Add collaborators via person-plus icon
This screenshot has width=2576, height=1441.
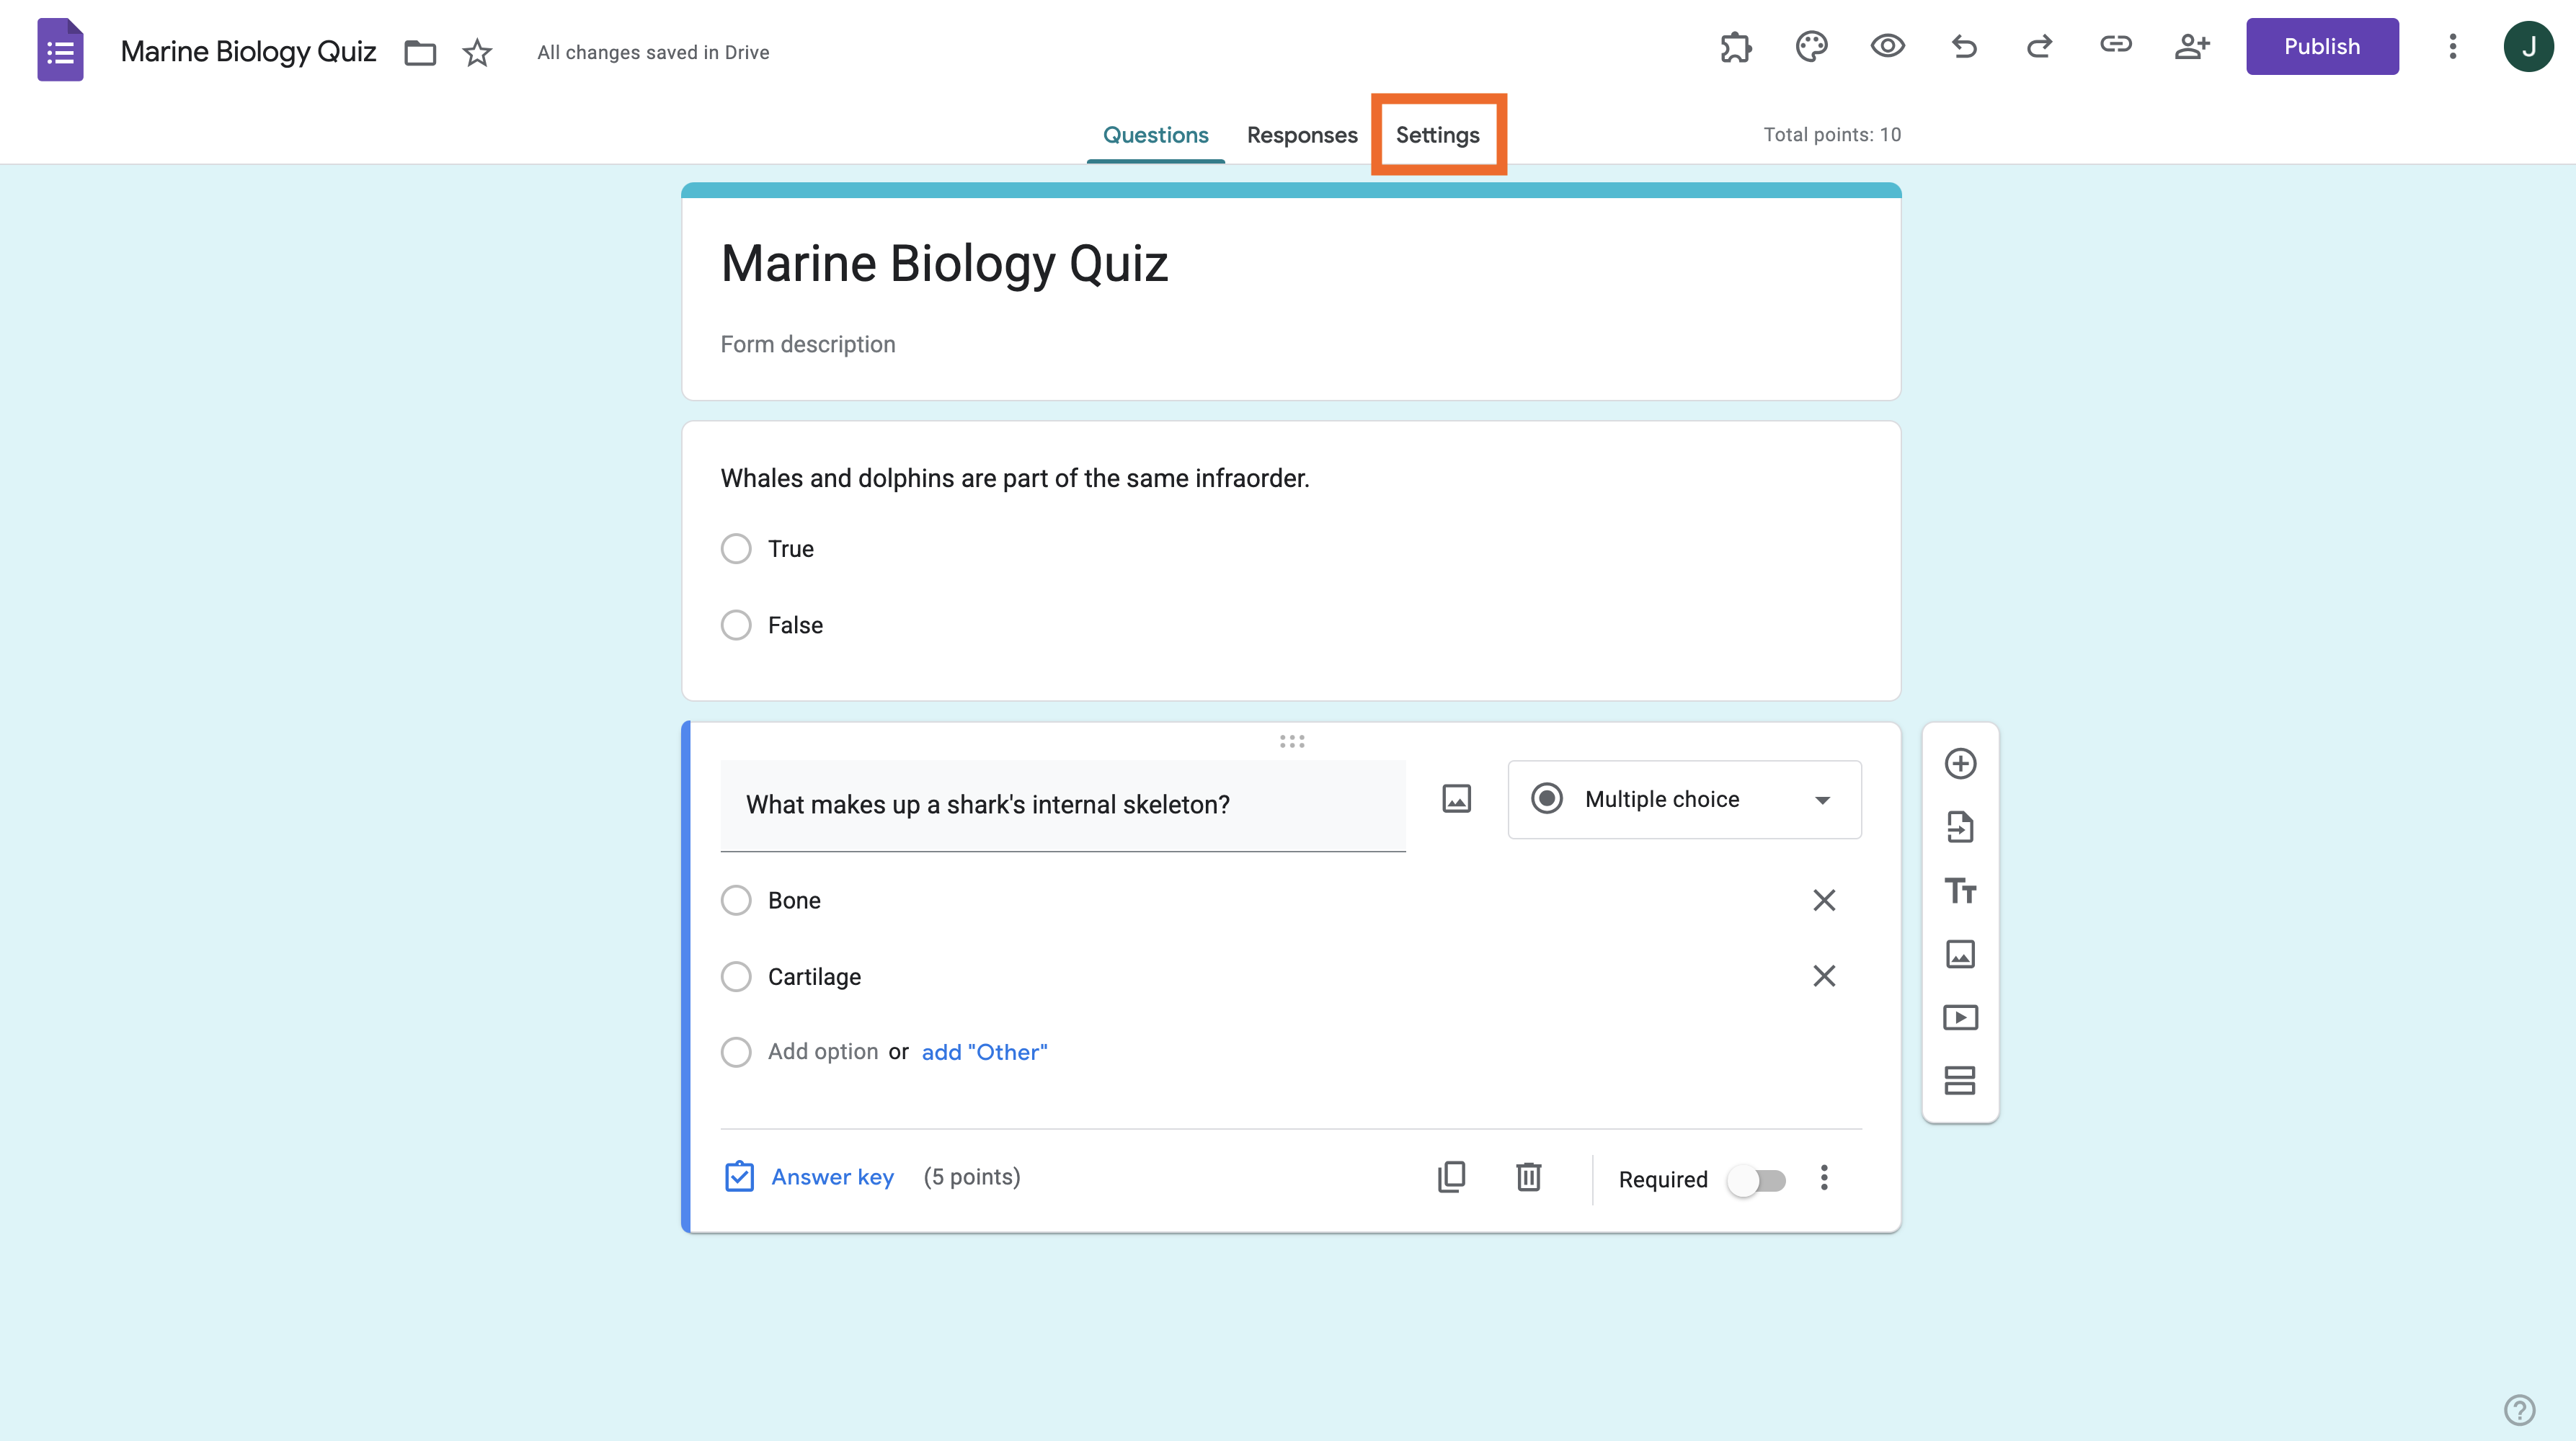coord(2191,47)
